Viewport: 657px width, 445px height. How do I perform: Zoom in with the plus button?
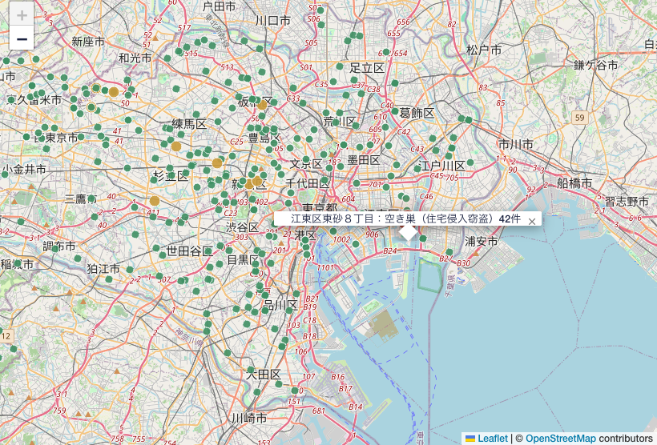tap(22, 15)
